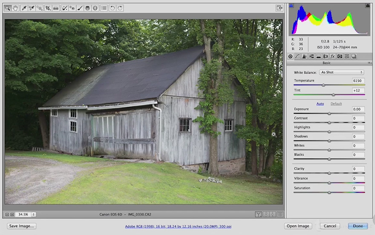The height and width of the screenshot is (235, 375).
Task: Open the Basic panel flyout menu
Action: [x=370, y=63]
